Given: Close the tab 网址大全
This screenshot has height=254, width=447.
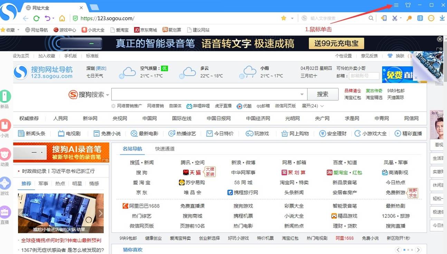Looking at the screenshot, I should point(82,8).
